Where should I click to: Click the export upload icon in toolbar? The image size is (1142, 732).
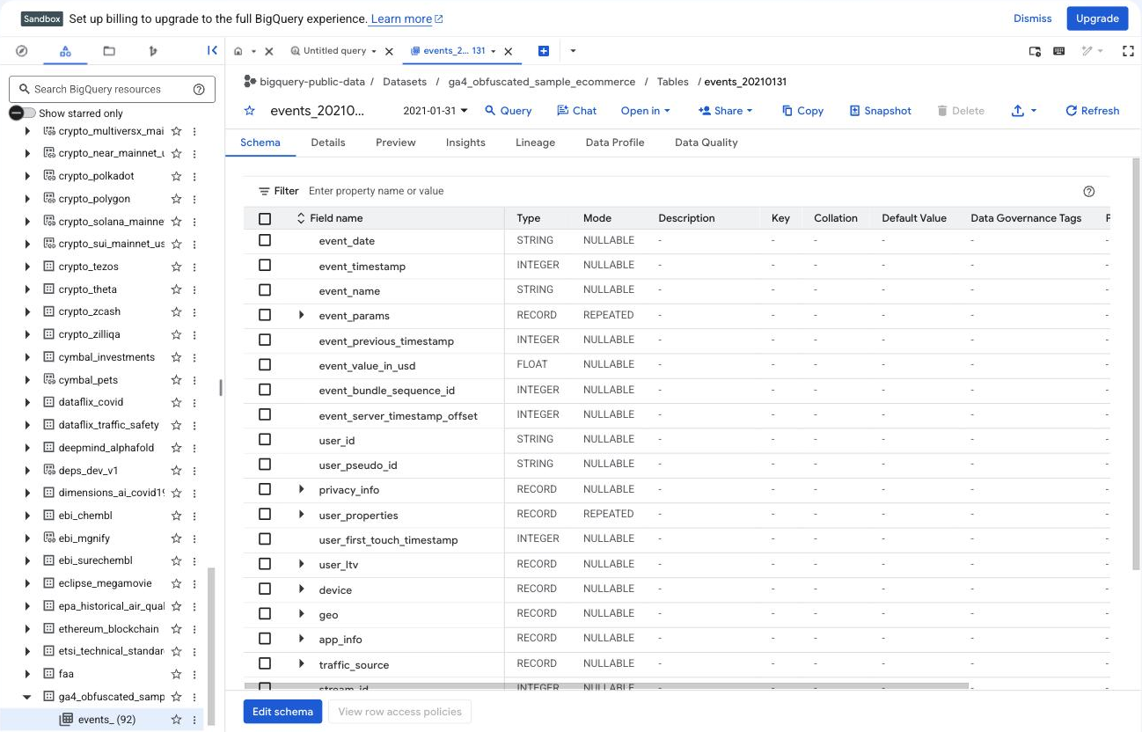point(1018,111)
